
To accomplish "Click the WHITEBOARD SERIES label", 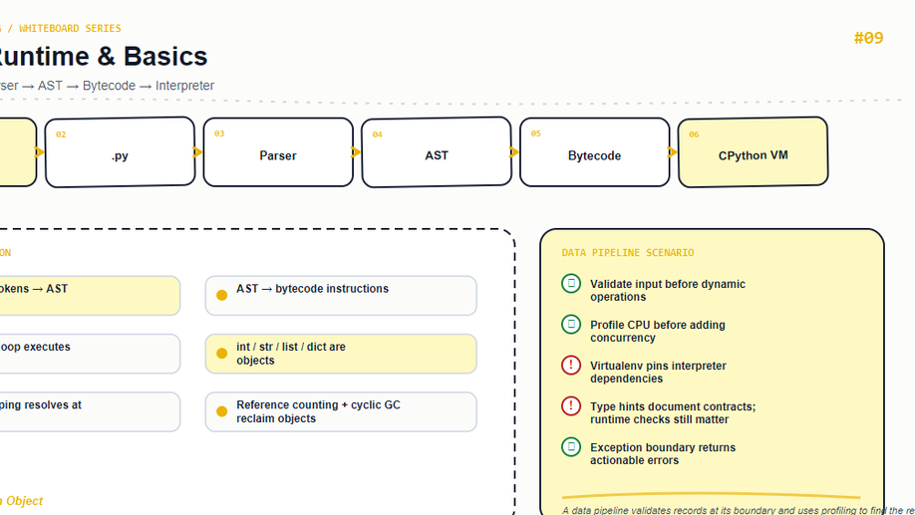I will tap(70, 28).
